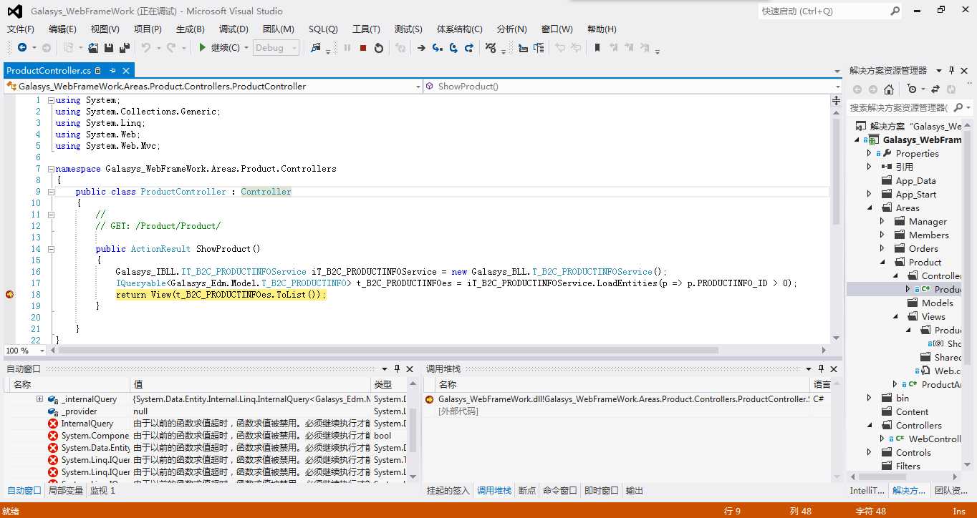This screenshot has width=977, height=518.
Task: Close the ProductController.cs tab
Action: click(x=126, y=70)
